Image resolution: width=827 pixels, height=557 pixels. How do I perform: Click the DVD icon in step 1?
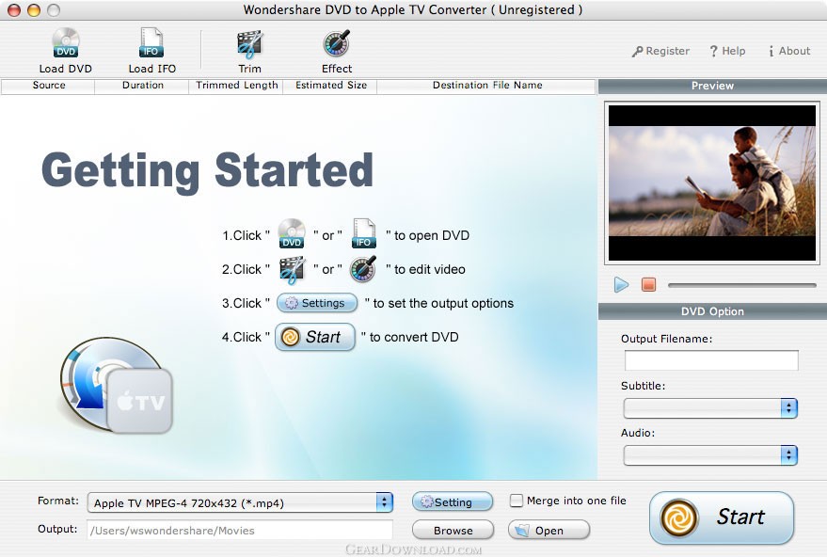pos(292,233)
